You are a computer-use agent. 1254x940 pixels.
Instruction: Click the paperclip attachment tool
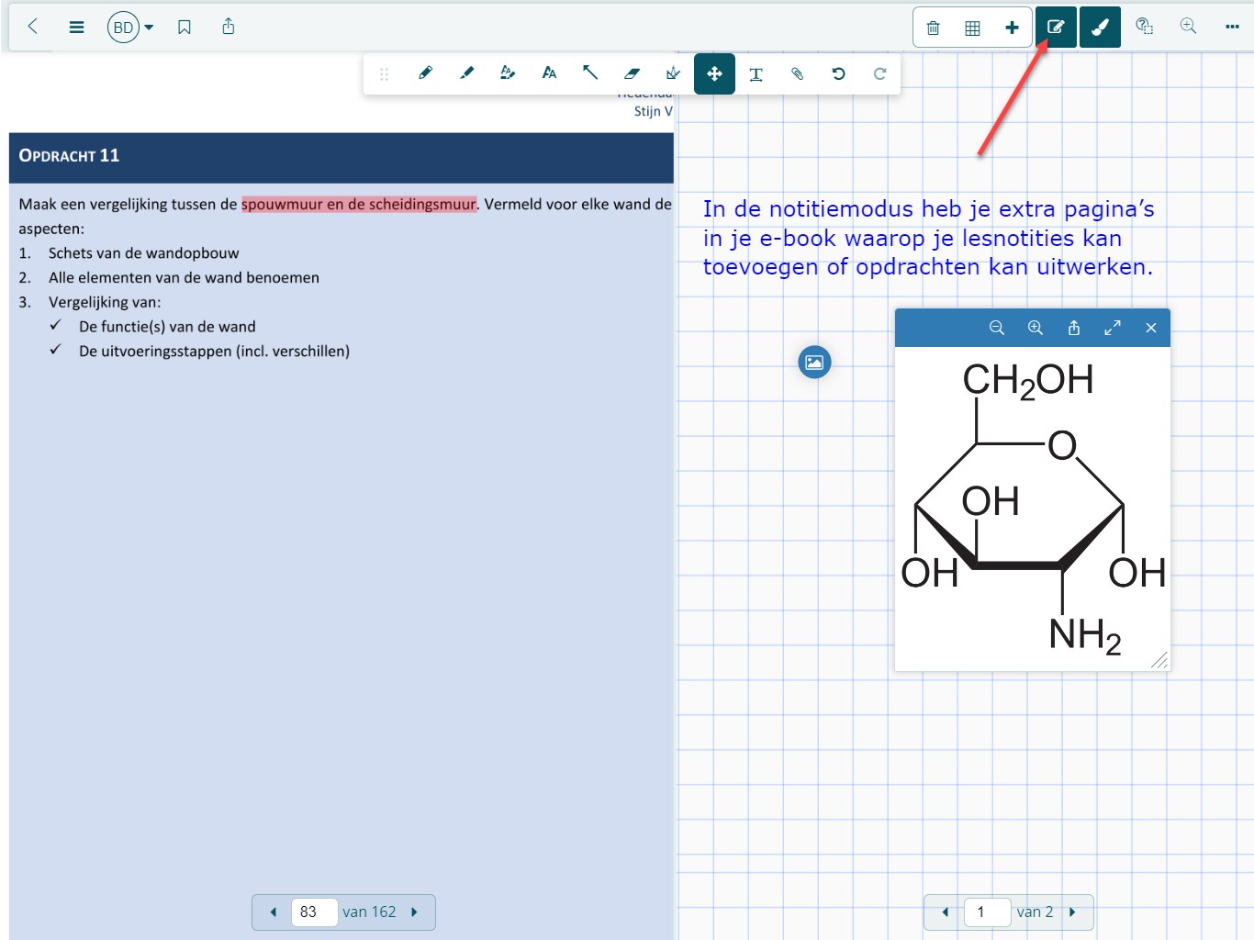tap(798, 73)
